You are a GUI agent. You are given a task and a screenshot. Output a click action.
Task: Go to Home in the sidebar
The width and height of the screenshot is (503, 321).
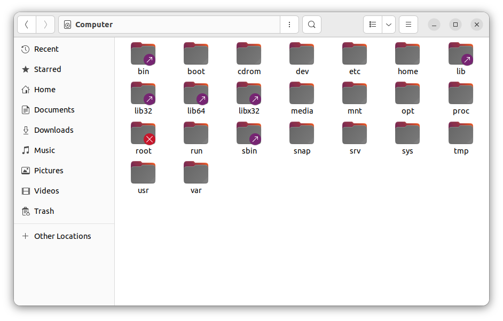(64, 90)
